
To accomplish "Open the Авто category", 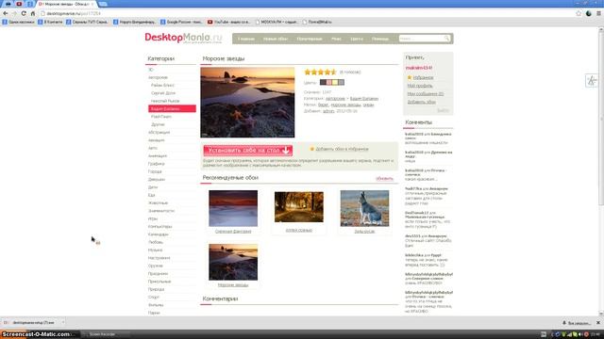I will 153,148.
